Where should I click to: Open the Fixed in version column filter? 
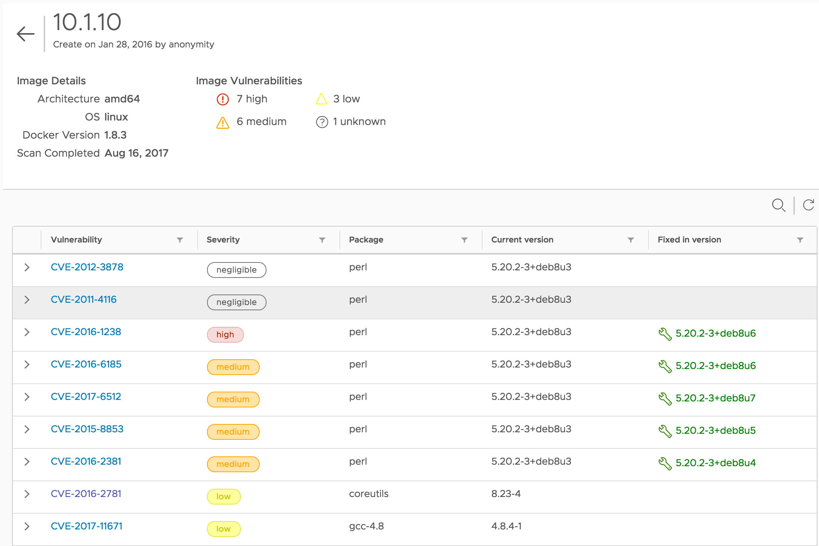800,240
